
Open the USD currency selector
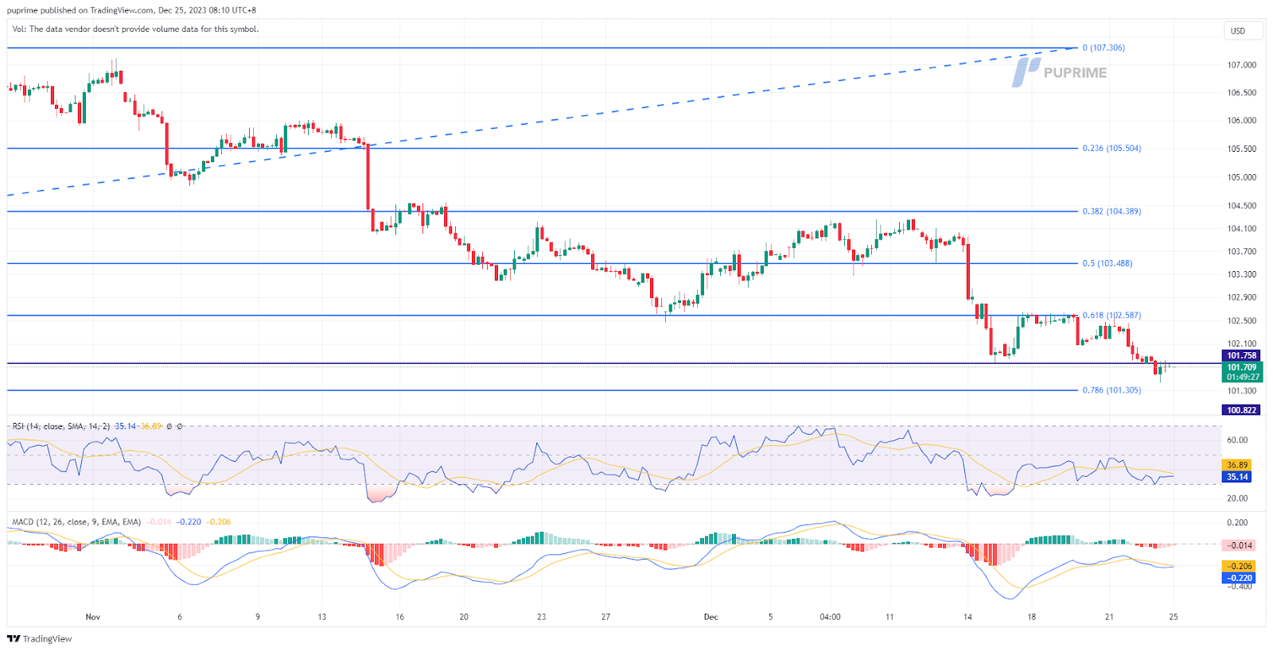(x=1243, y=31)
